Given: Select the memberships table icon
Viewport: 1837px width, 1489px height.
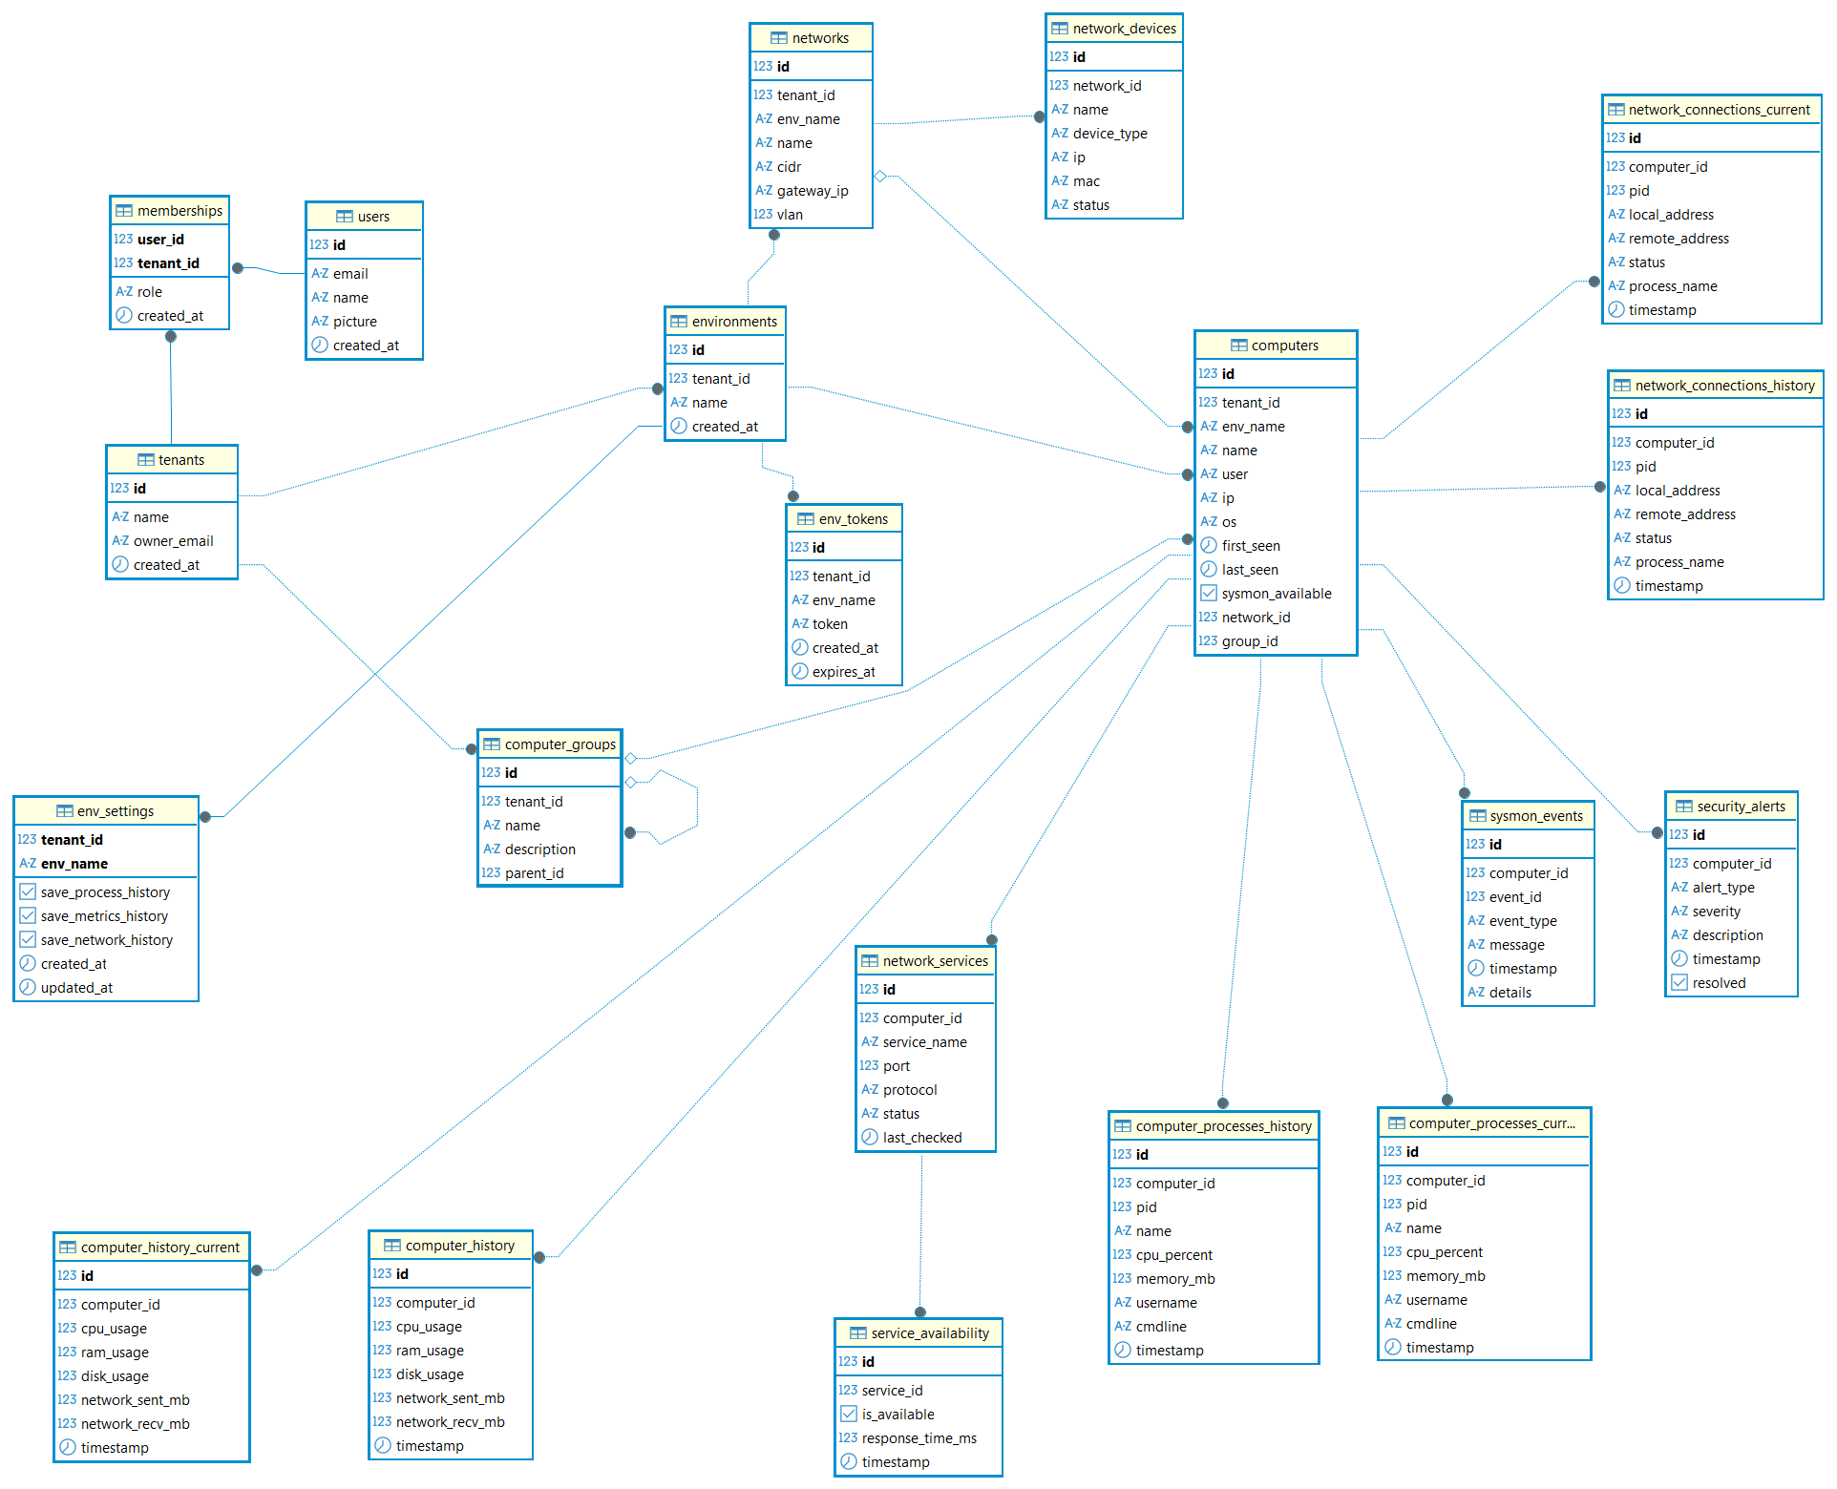Looking at the screenshot, I should click(x=124, y=211).
